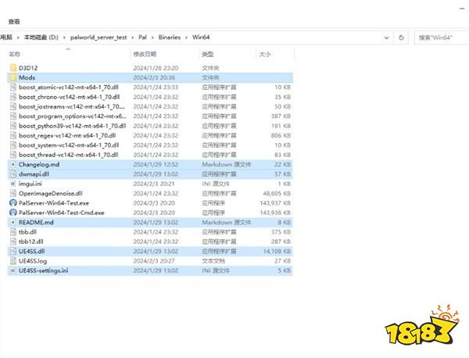Click the Changelog.md markdown file icon
This screenshot has height=358, width=469.
[13, 164]
